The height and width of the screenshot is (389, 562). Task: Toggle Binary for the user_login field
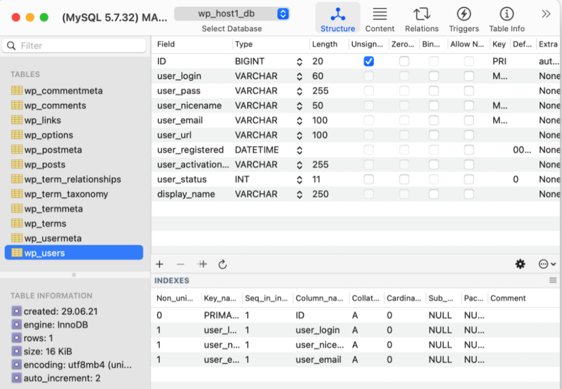tap(434, 76)
